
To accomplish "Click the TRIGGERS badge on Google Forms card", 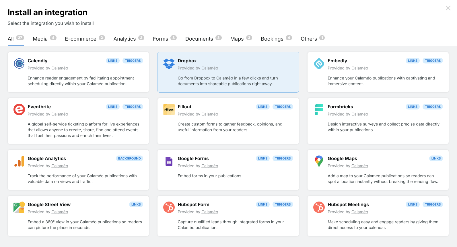I will [x=283, y=158].
